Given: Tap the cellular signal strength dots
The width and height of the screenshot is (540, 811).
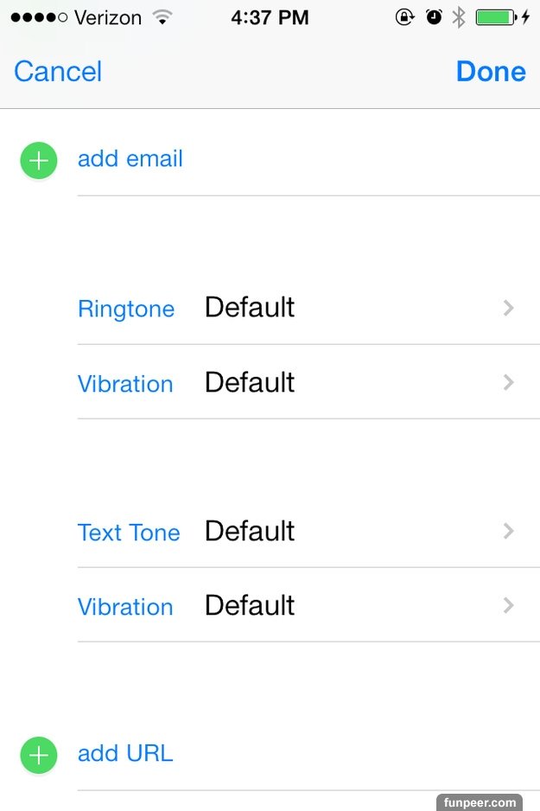Looking at the screenshot, I should click(x=39, y=17).
